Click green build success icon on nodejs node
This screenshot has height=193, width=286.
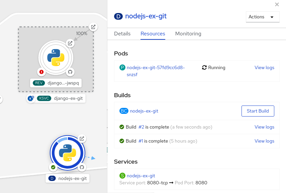tap(53, 167)
